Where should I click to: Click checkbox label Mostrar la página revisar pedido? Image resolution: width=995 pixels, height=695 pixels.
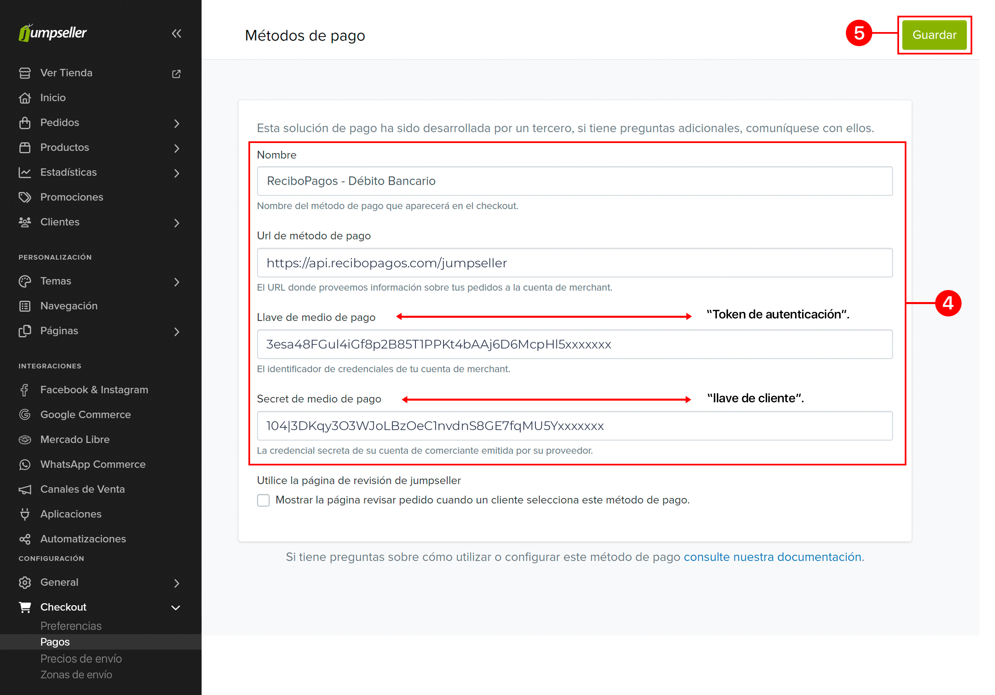[x=482, y=500]
